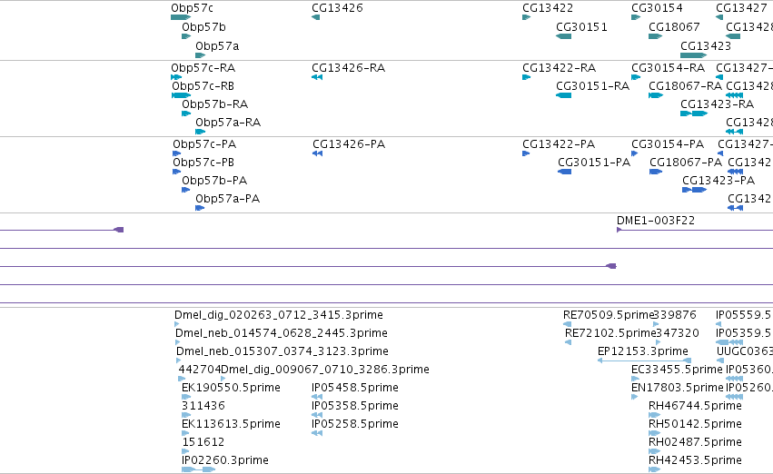Click the DME1-003F22 clone marker
Image resolution: width=773 pixels, height=474 pixels.
point(619,230)
